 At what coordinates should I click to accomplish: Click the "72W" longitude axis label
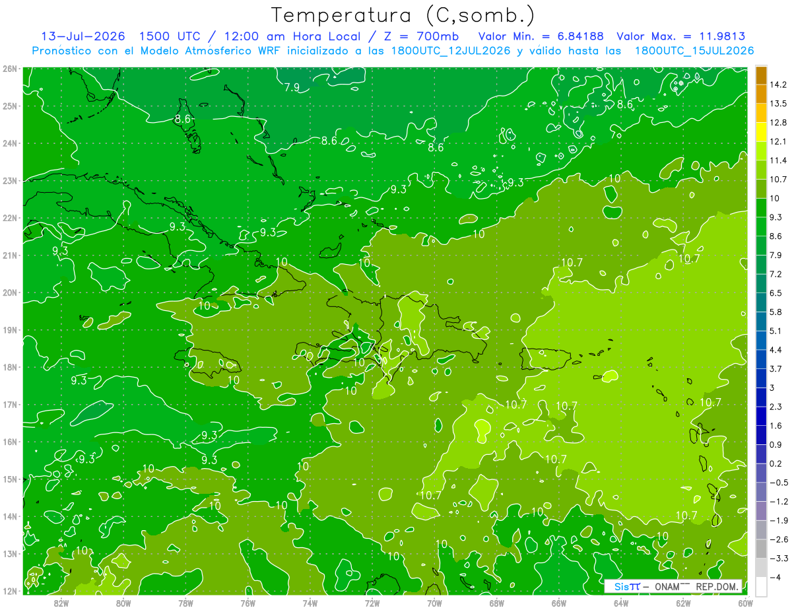click(x=372, y=603)
